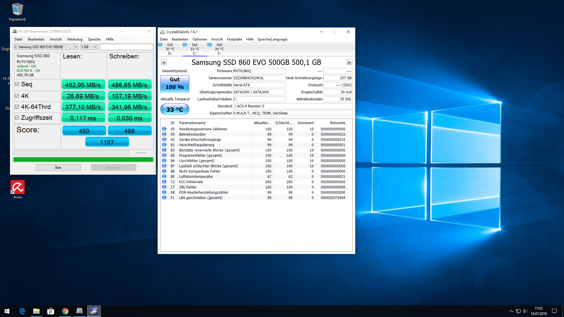Disable the Zugriffszeit test checkbox
Screen dimensions: 564x317
coord(17,118)
